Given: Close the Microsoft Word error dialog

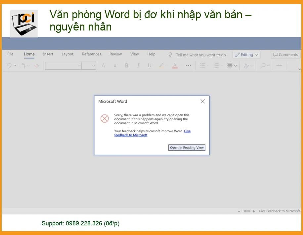Looking at the screenshot, I should click(x=202, y=101).
